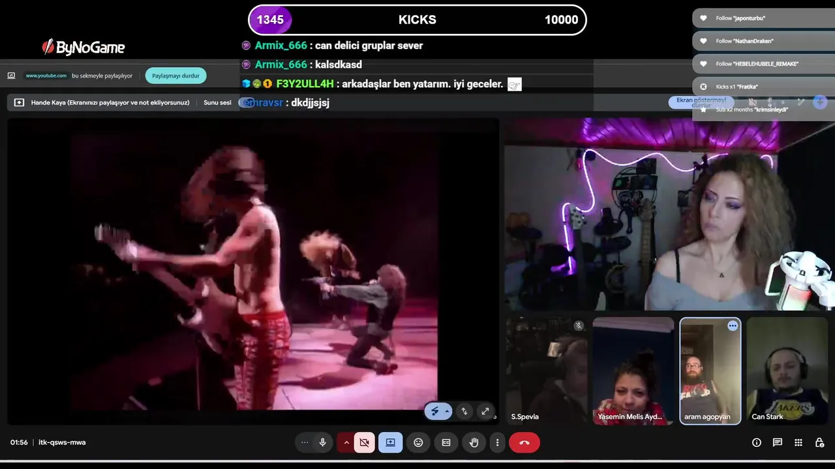This screenshot has height=469, width=835.
Task: Click the Follow "HEBELEHUBELE_REMAKE" alert
Action: click(763, 64)
